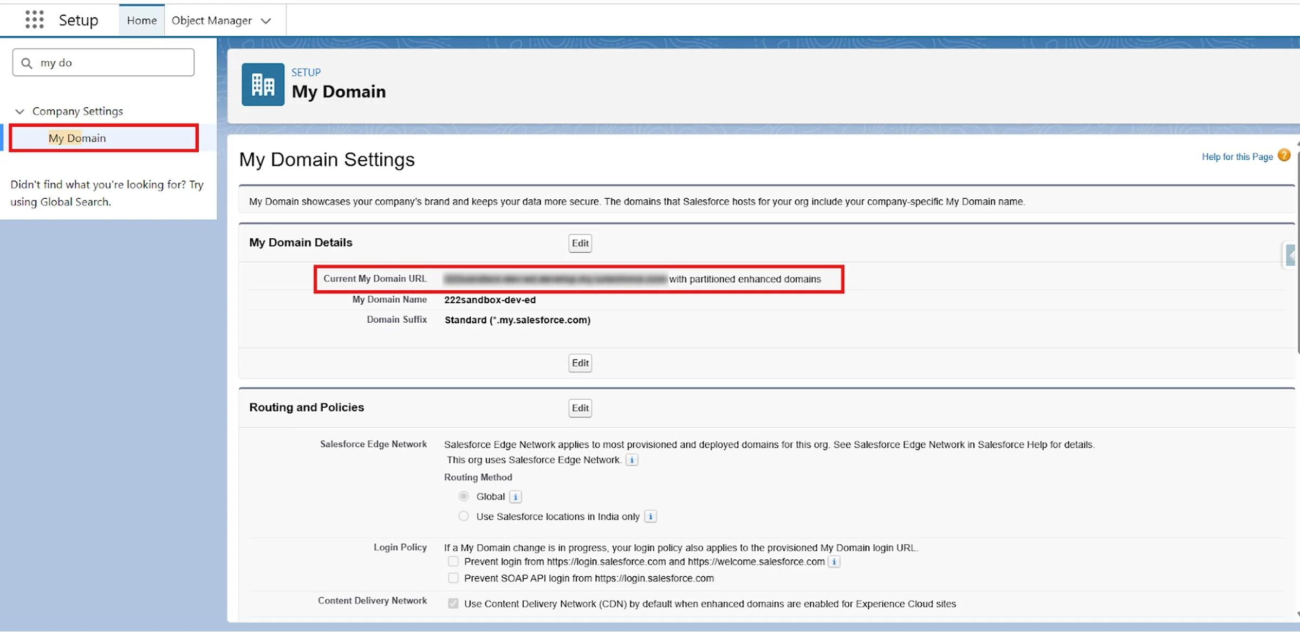The width and height of the screenshot is (1300, 632).
Task: Click the Content Delivery Network label
Action: [x=372, y=601]
